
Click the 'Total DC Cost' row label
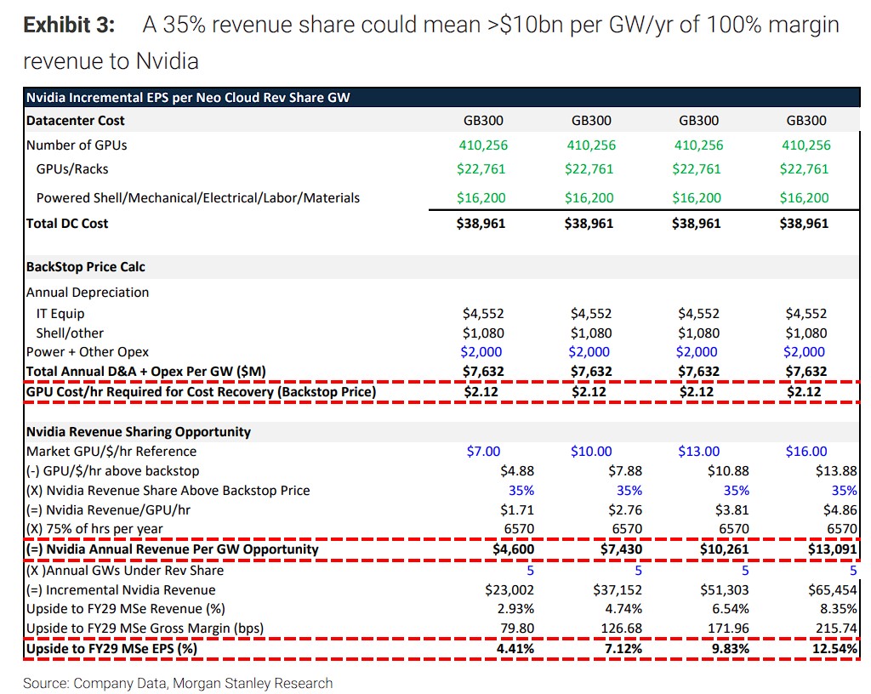[x=67, y=224]
